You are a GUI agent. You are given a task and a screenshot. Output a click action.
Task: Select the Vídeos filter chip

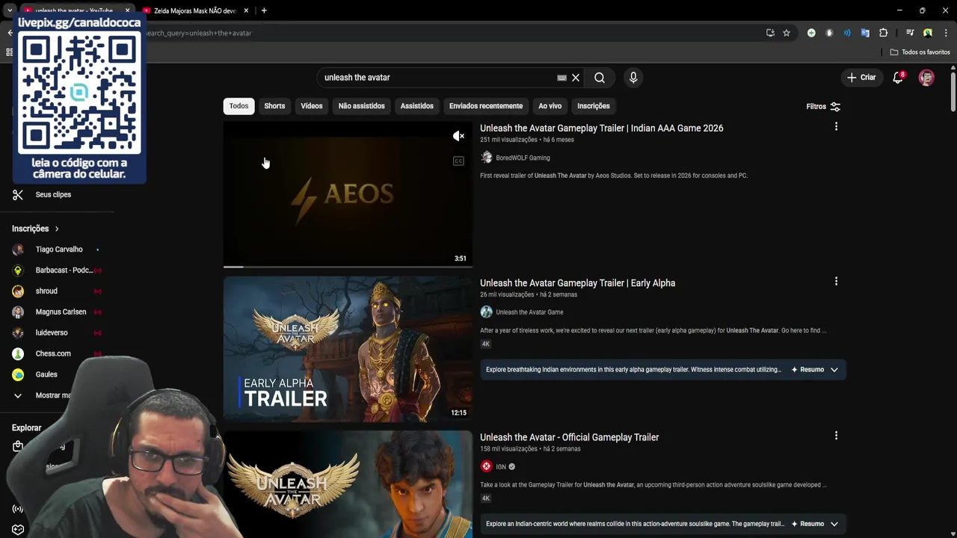(312, 106)
